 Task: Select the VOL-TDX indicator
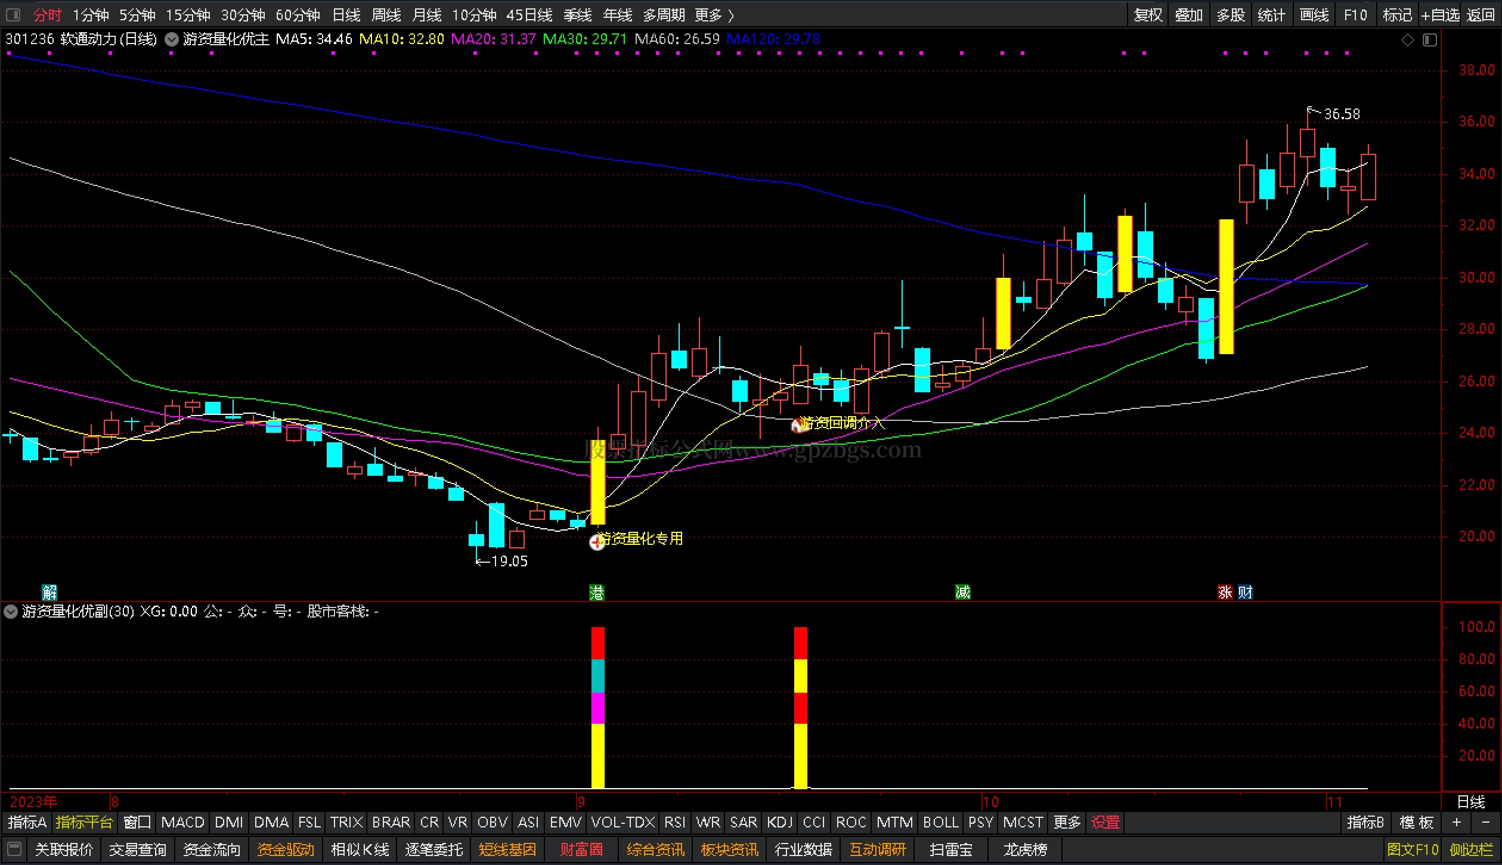(623, 823)
